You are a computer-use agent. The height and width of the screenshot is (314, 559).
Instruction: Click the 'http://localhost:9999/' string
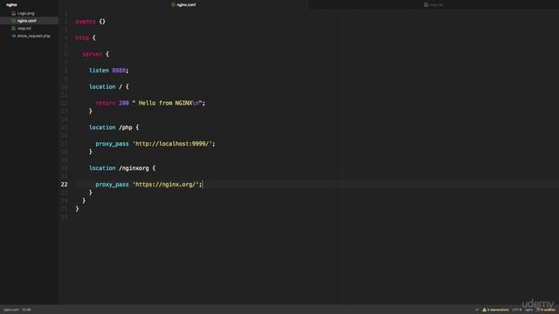(x=173, y=144)
